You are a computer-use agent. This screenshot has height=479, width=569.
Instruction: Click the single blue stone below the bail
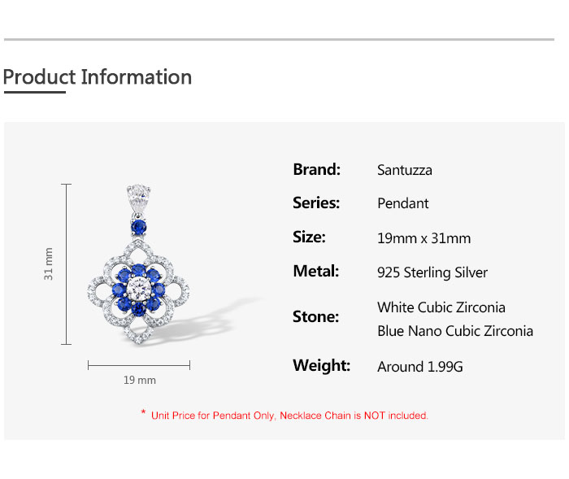[140, 224]
